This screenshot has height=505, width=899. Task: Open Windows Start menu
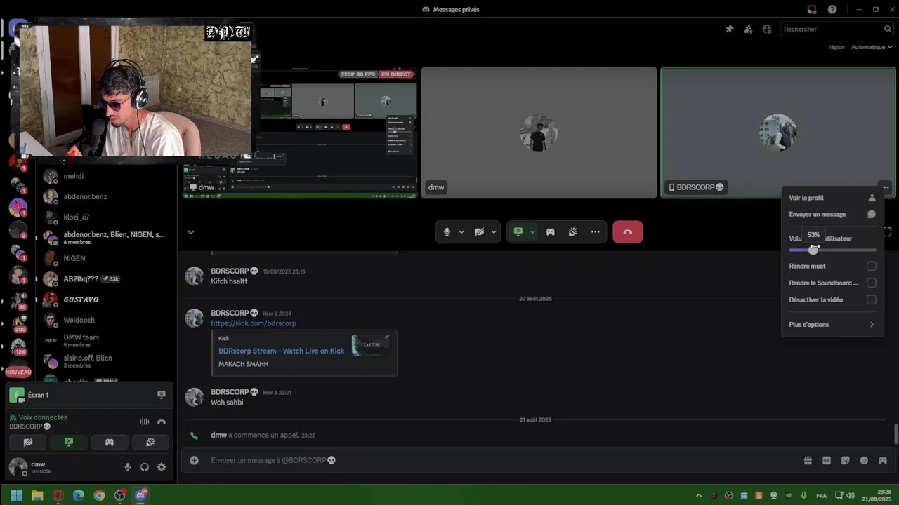17,495
